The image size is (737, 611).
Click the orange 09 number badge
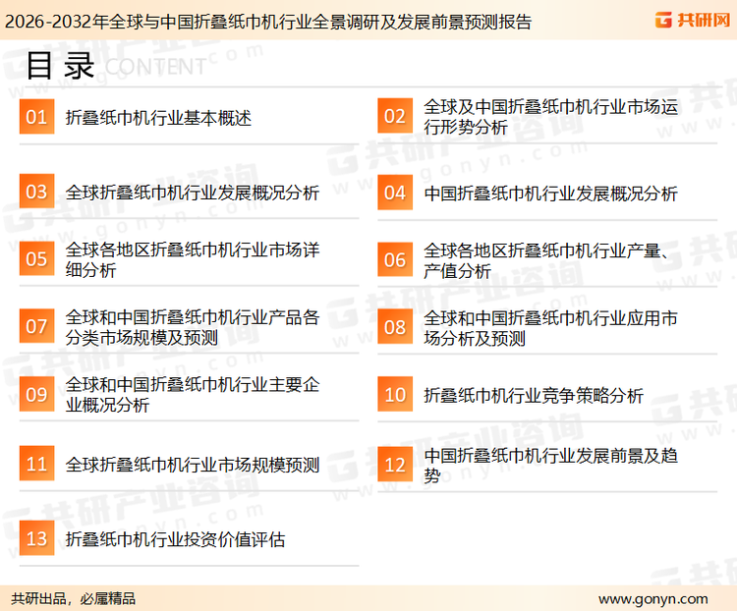[x=36, y=394]
